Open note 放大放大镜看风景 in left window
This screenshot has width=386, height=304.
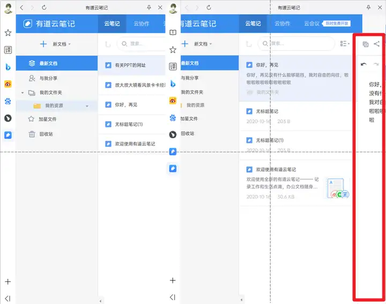click(132, 85)
